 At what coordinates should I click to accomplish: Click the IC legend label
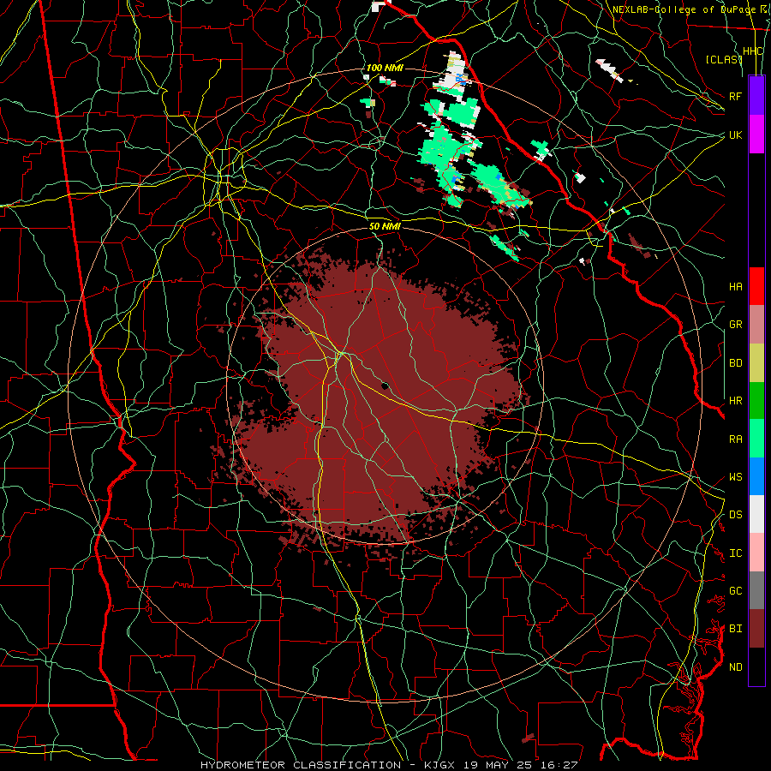735,553
